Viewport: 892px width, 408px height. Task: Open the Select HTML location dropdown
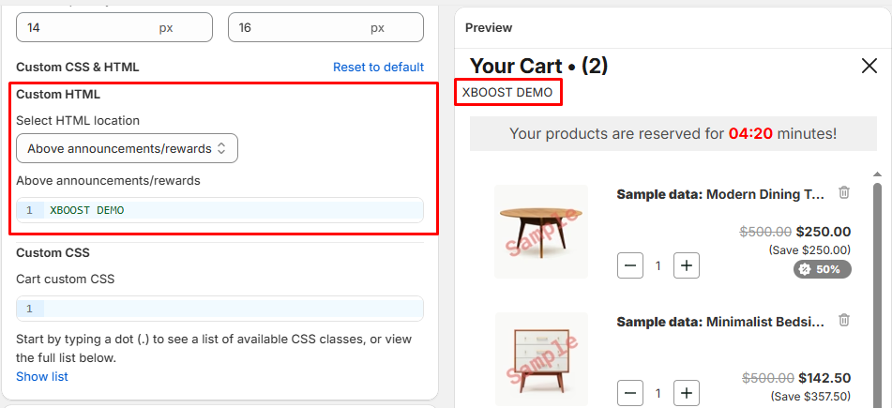(127, 148)
